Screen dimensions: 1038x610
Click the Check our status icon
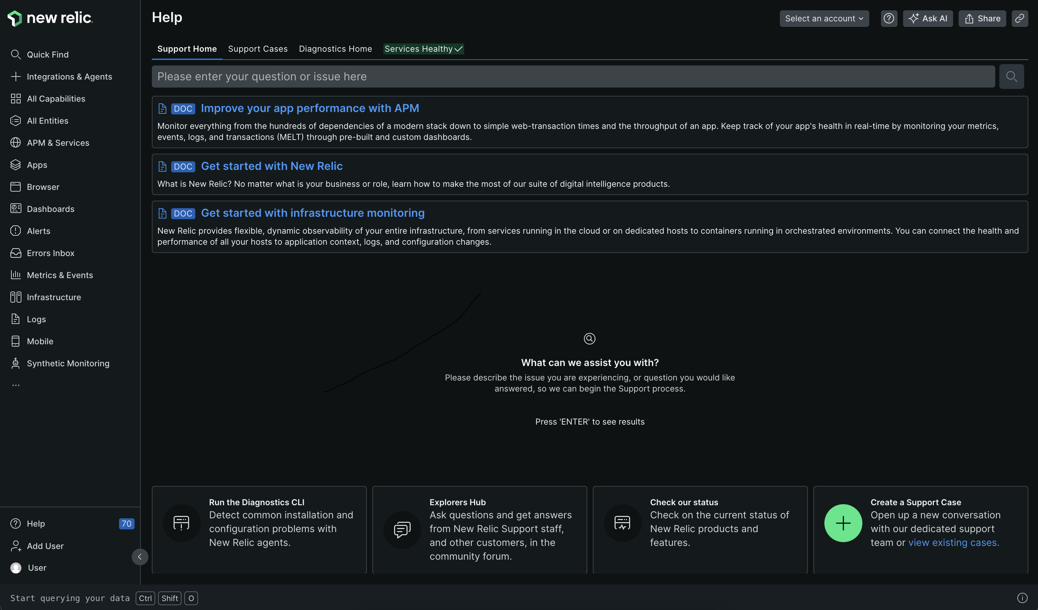[622, 523]
